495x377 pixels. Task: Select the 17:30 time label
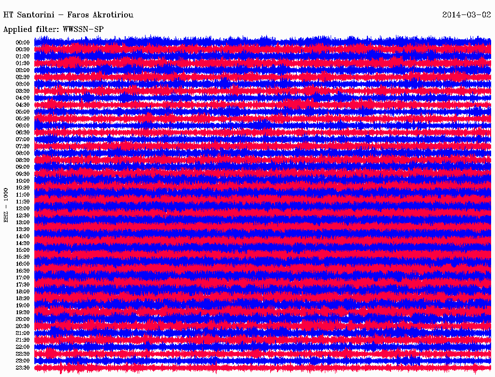[23, 285]
